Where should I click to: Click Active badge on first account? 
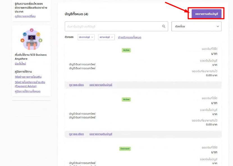(x=126, y=50)
